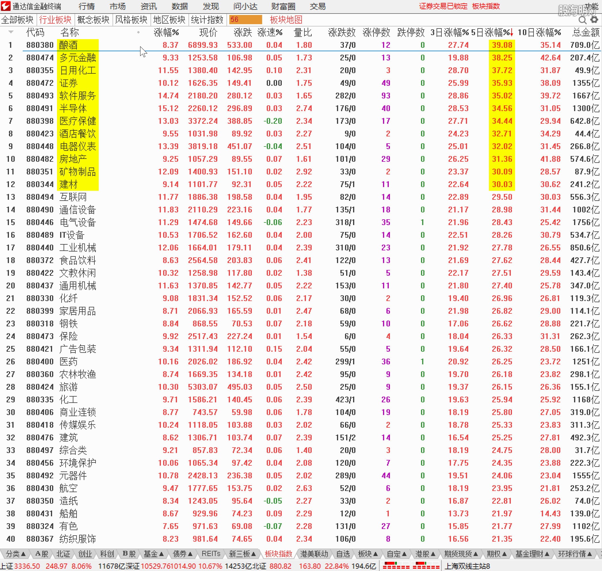602x571 pixels.
Task: Switch to A股 bottom tab
Action: (42, 554)
